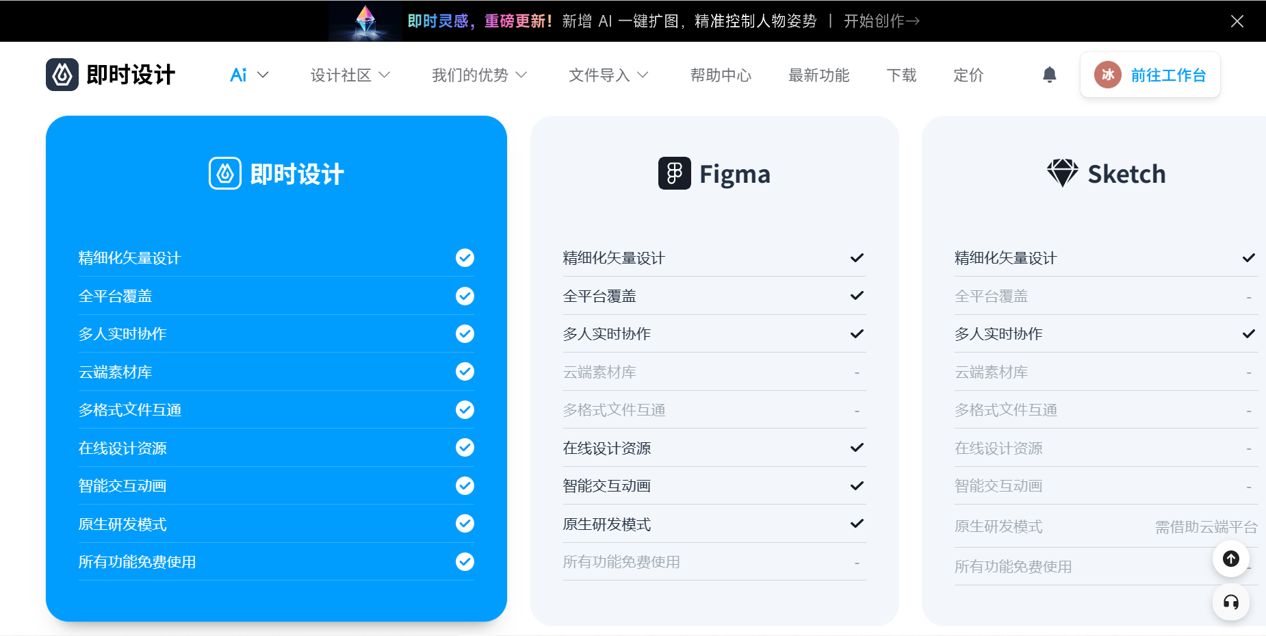Click the back-to-top arrow button

click(x=1230, y=559)
